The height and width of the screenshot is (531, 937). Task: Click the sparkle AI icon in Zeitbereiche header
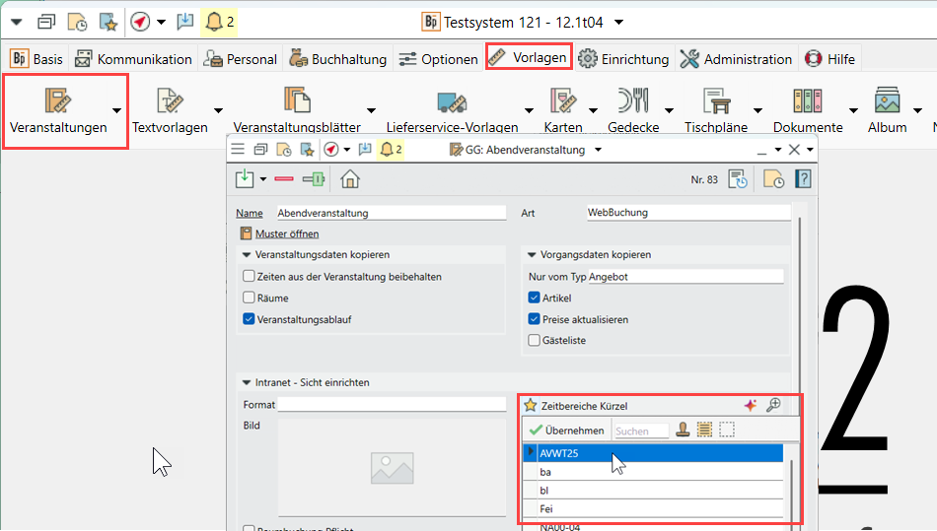(751, 405)
